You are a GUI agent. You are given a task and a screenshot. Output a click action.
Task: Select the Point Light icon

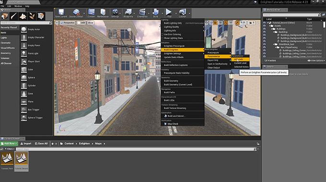[24, 53]
